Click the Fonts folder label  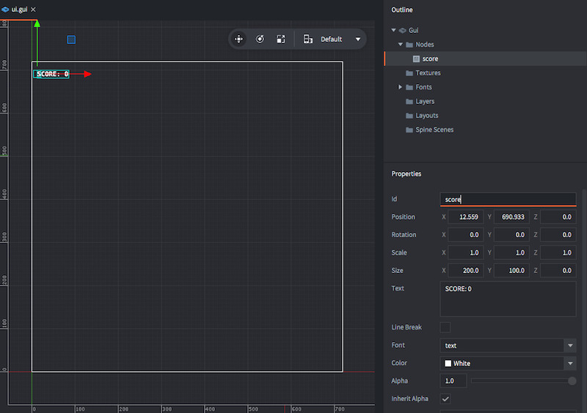pos(423,87)
